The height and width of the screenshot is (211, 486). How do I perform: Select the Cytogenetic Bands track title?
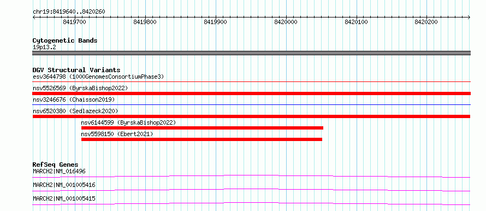tap(65, 40)
